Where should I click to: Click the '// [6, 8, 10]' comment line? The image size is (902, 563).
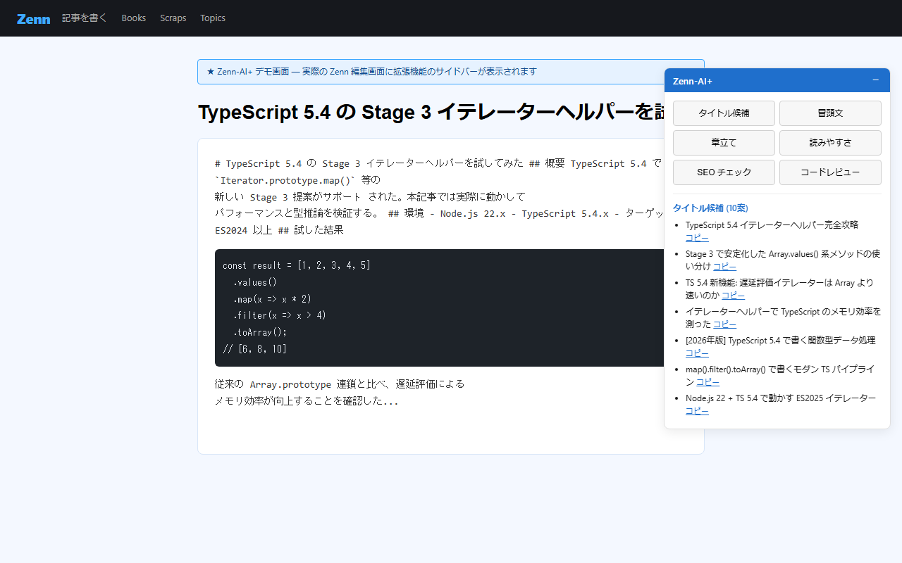(255, 348)
